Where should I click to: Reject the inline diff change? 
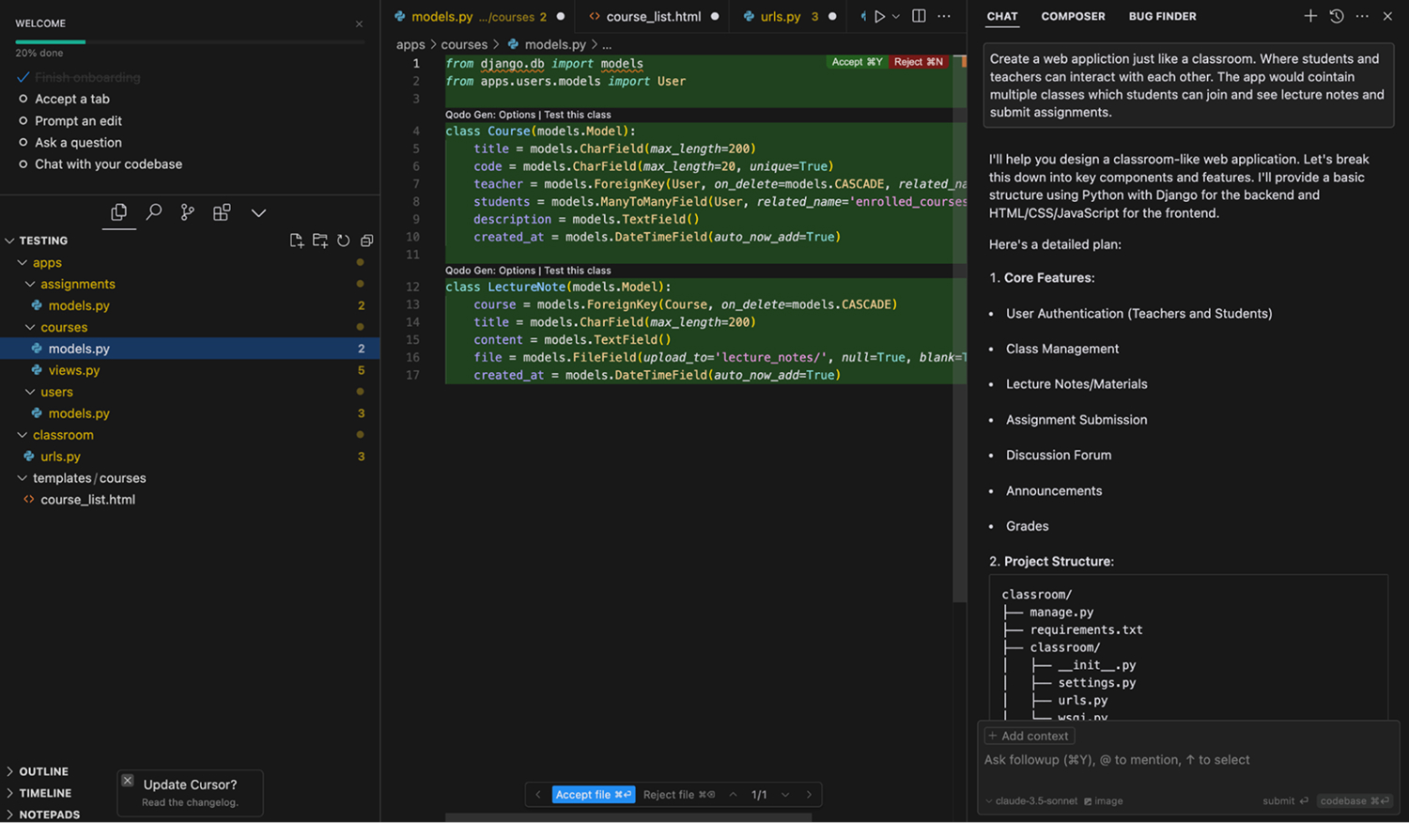[918, 62]
